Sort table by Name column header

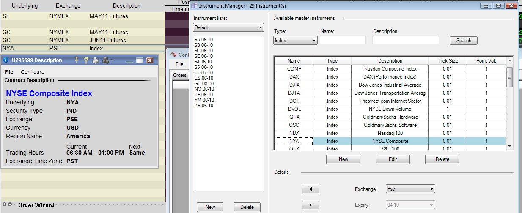[294, 61]
